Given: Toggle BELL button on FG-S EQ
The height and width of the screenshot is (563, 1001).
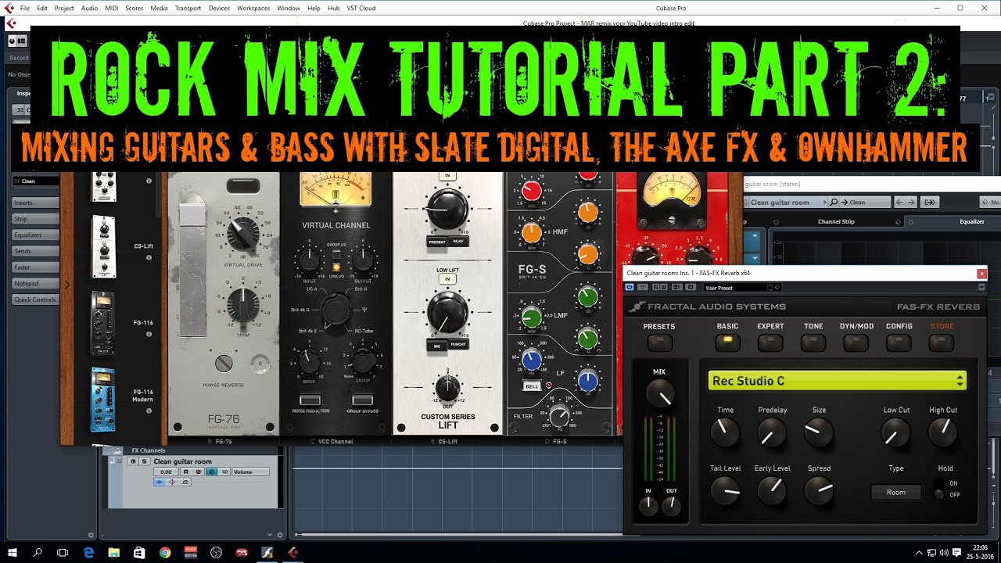Looking at the screenshot, I should (x=532, y=386).
